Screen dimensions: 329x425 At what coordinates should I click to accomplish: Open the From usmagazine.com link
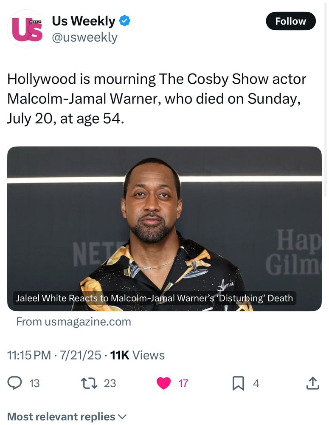tap(73, 322)
